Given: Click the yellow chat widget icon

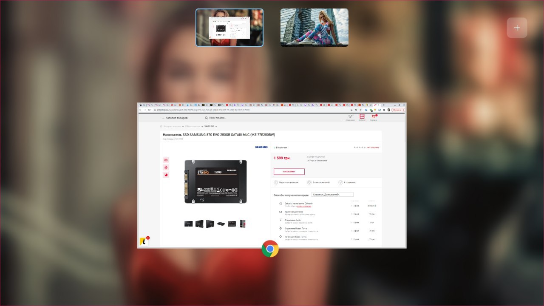Looking at the screenshot, I should point(144,241).
